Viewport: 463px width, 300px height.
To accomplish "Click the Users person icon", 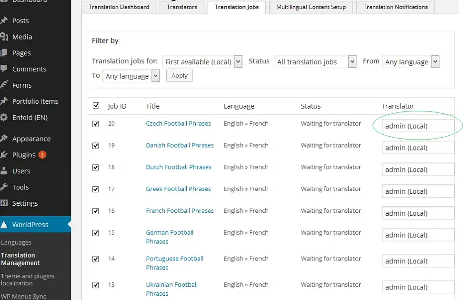I will pyautogui.click(x=4, y=170).
